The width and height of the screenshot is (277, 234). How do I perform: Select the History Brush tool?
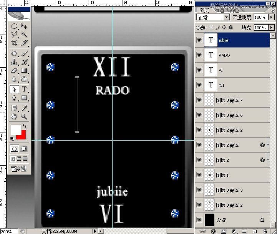(x=24, y=62)
